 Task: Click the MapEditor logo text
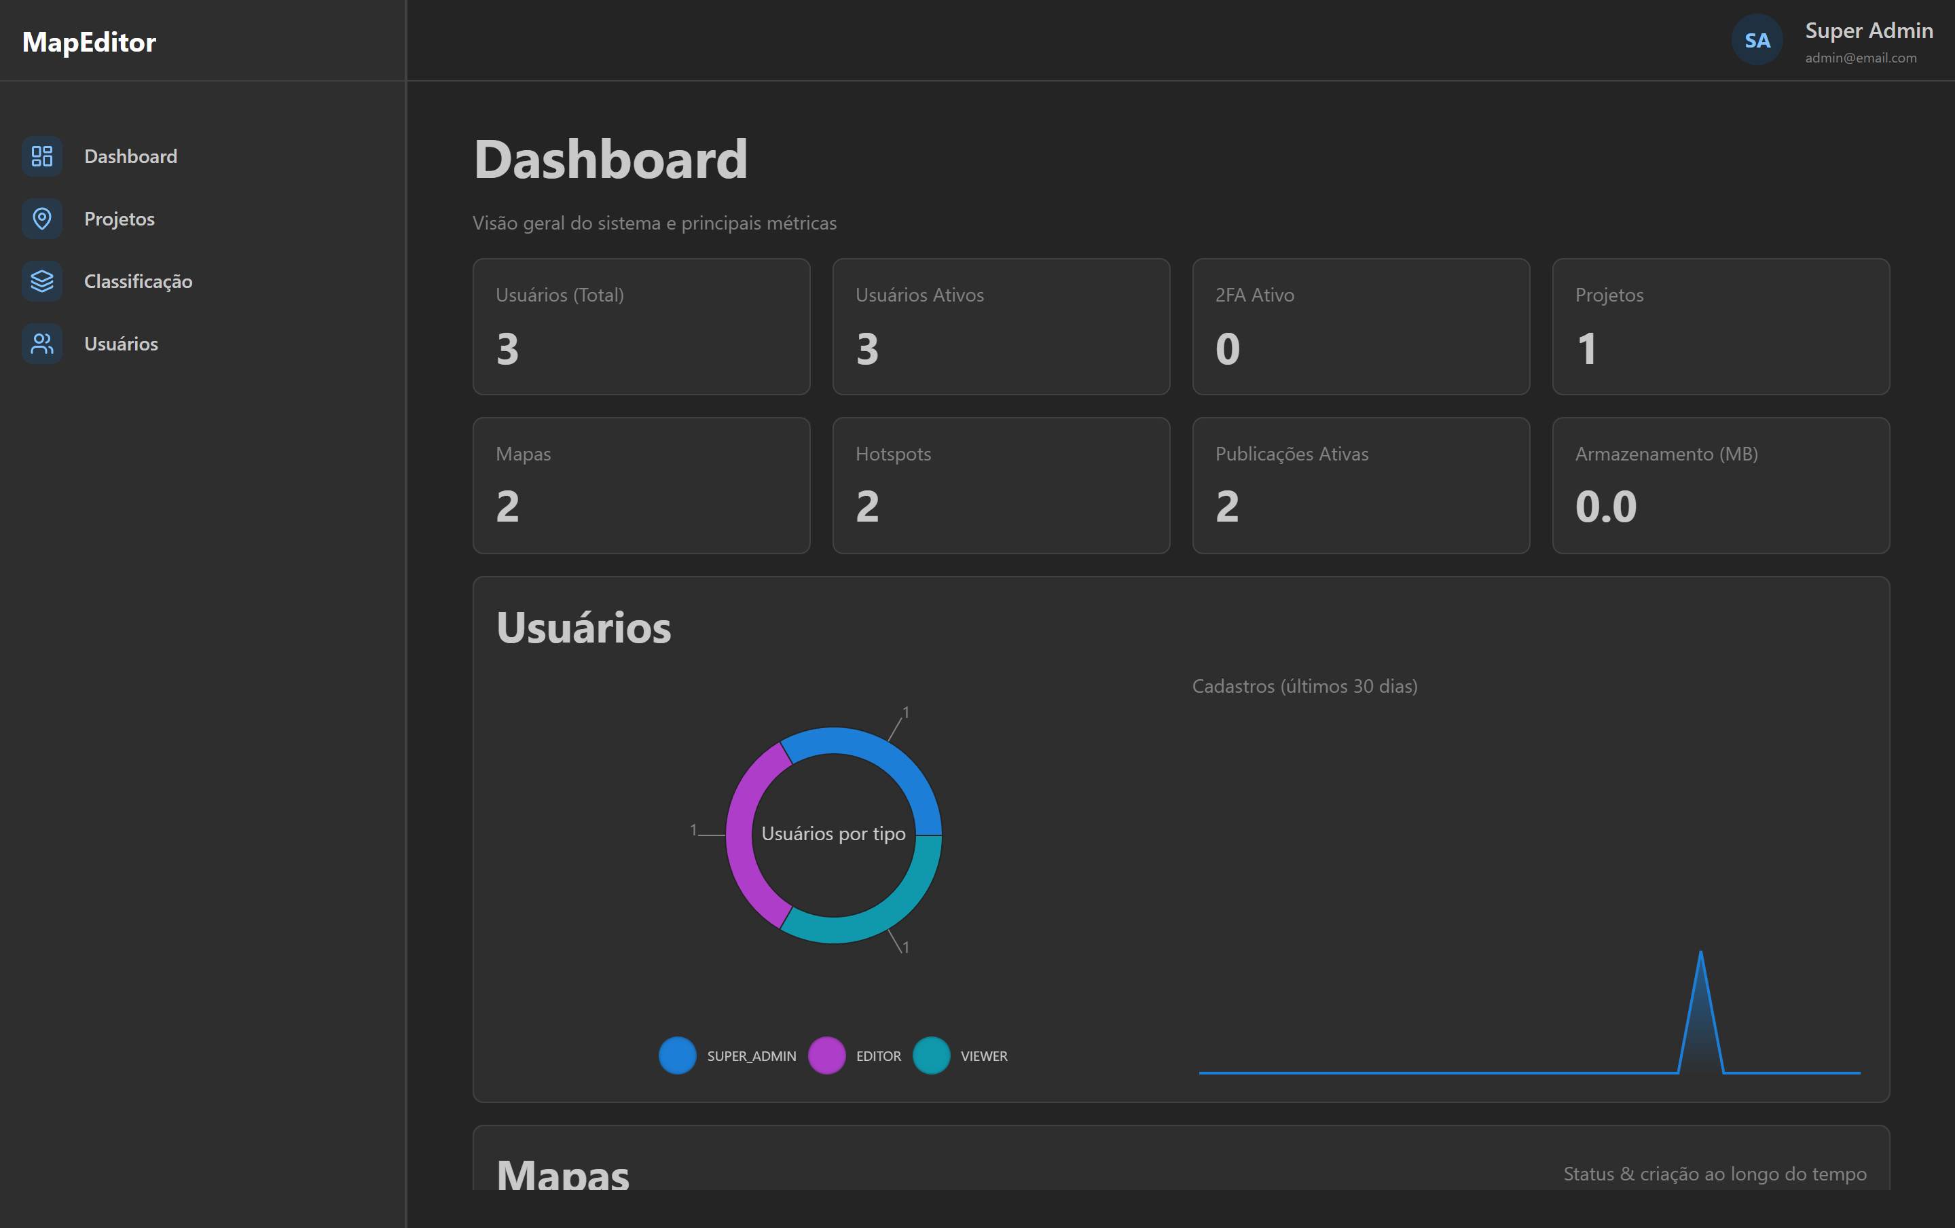[x=90, y=41]
